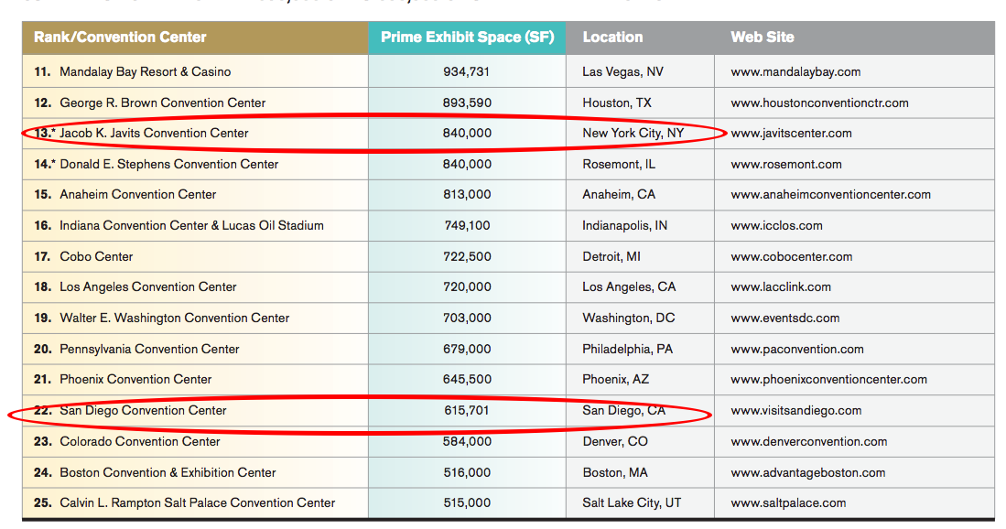The image size is (1006, 529).
Task: Click the 893,590 exhibit space value
Action: 467,103
